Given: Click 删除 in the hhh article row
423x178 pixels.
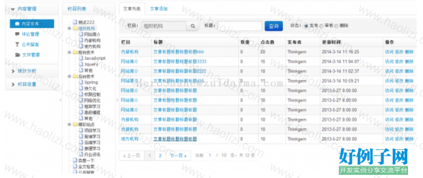Looking at the screenshot, I should pos(409,52).
